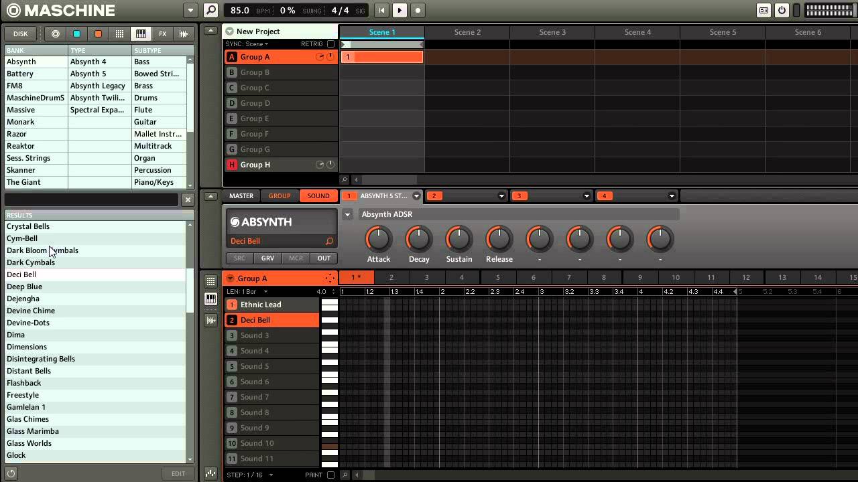Image resolution: width=858 pixels, height=482 pixels.
Task: Expand the Group A pattern editor dropdown arrow
Action: click(x=231, y=278)
